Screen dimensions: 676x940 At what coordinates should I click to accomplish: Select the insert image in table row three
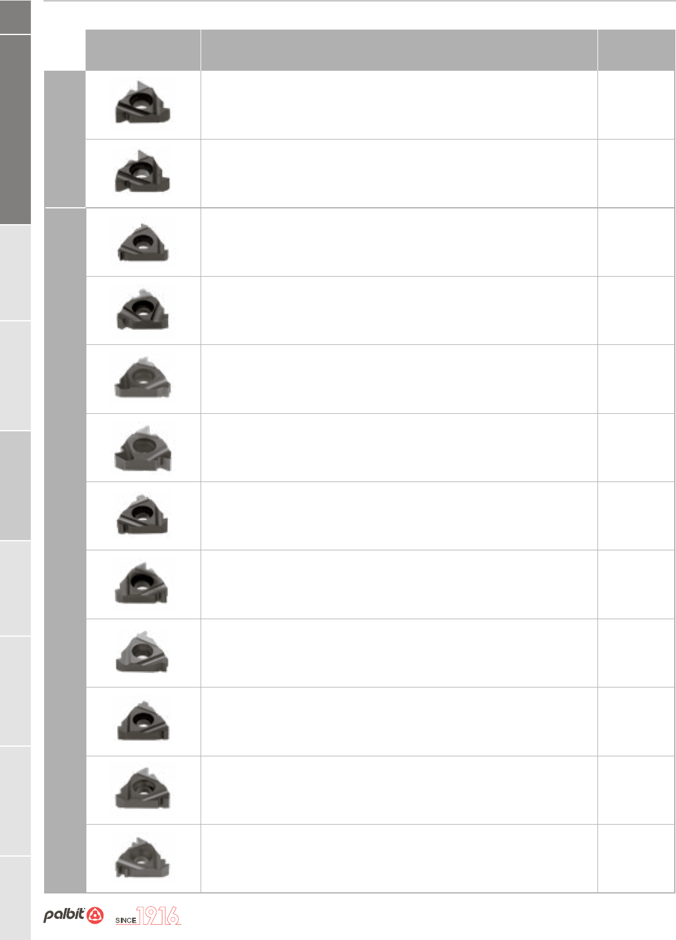[x=143, y=242]
